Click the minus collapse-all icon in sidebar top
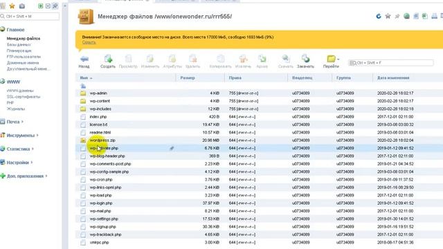 tap(48, 6)
